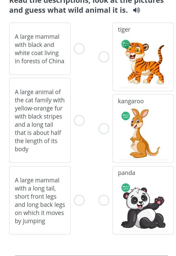Click the BilimLand logo on the panda picture
The width and height of the screenshot is (176, 256).
click(126, 187)
